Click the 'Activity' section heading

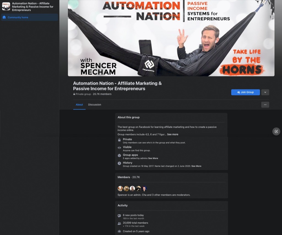pos(123,206)
